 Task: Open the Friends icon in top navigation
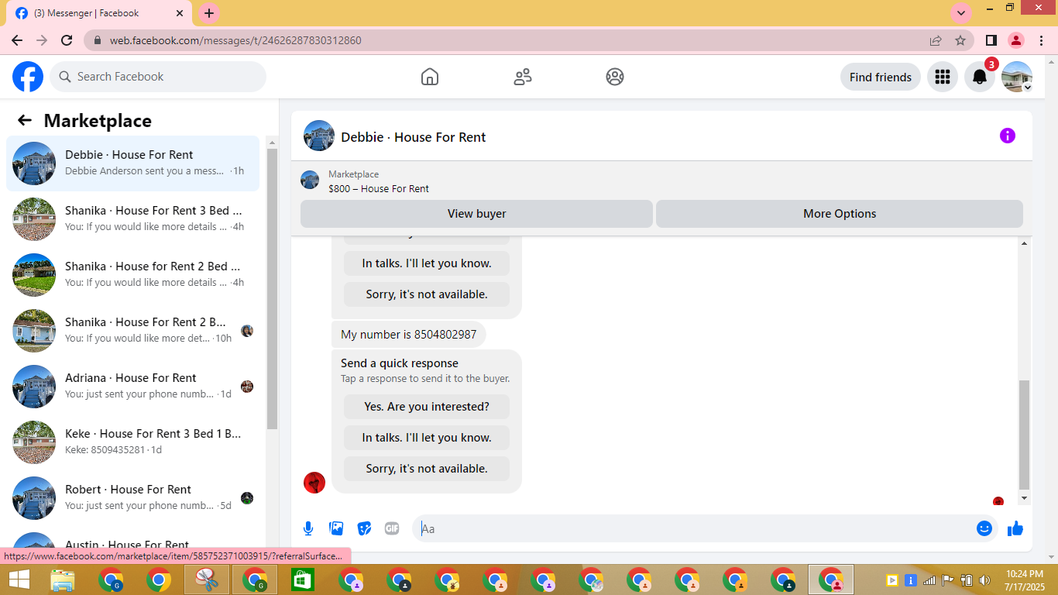[x=523, y=77]
